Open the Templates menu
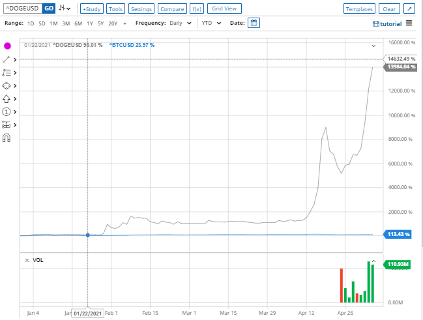 359,9
